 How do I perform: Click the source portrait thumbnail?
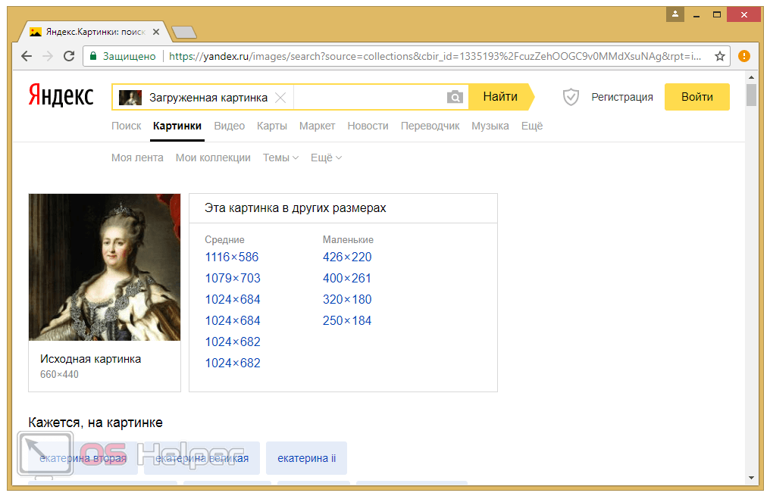[105, 267]
